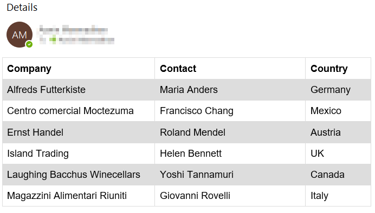This screenshot has width=375, height=213.
Task: Click the blurred email address line
Action: (x=77, y=40)
